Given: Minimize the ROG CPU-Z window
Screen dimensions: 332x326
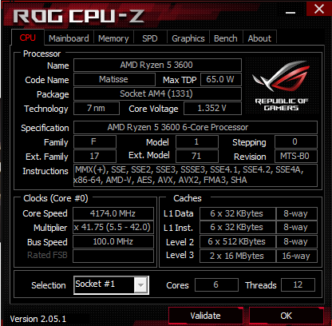Looking at the screenshot, I should tap(290, 13).
